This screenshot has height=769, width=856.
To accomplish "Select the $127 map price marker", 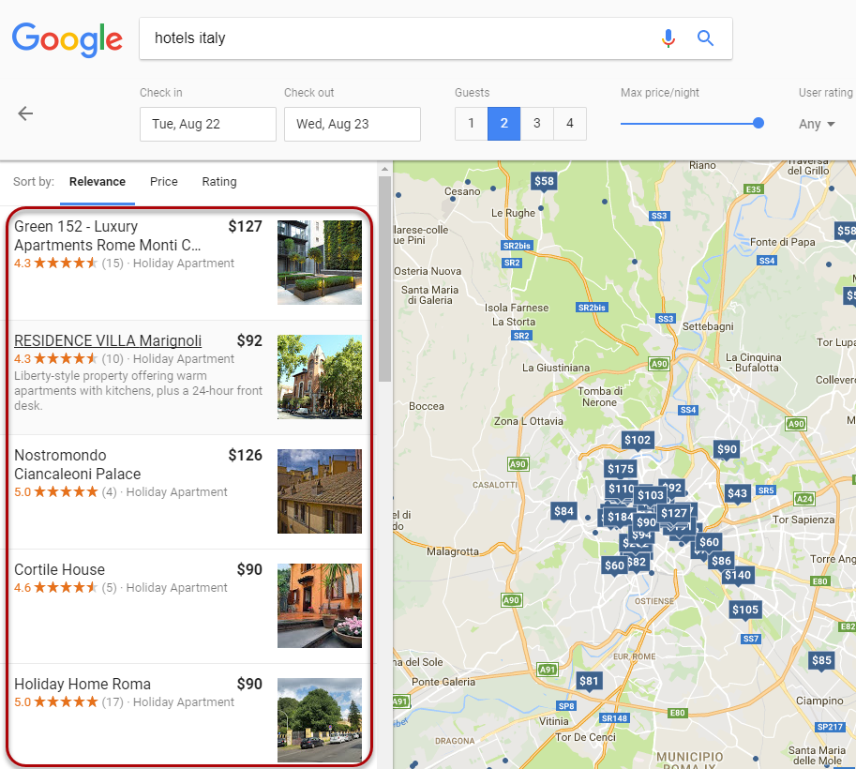I will [x=674, y=513].
